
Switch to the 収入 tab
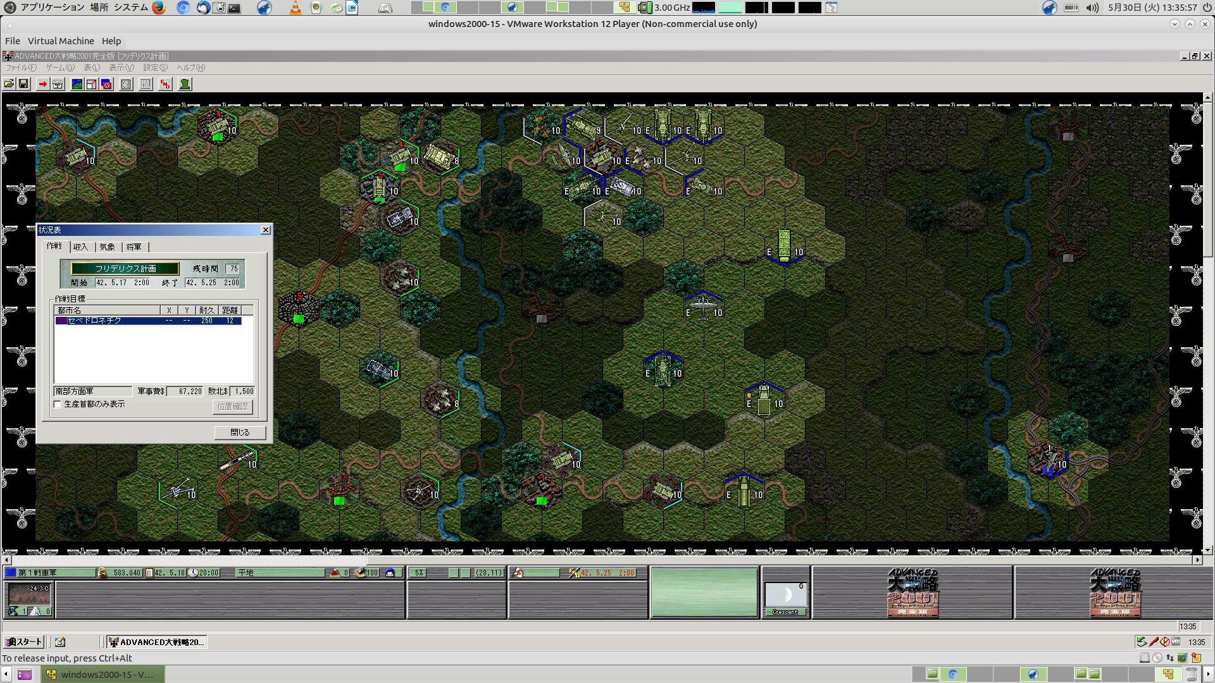point(81,247)
